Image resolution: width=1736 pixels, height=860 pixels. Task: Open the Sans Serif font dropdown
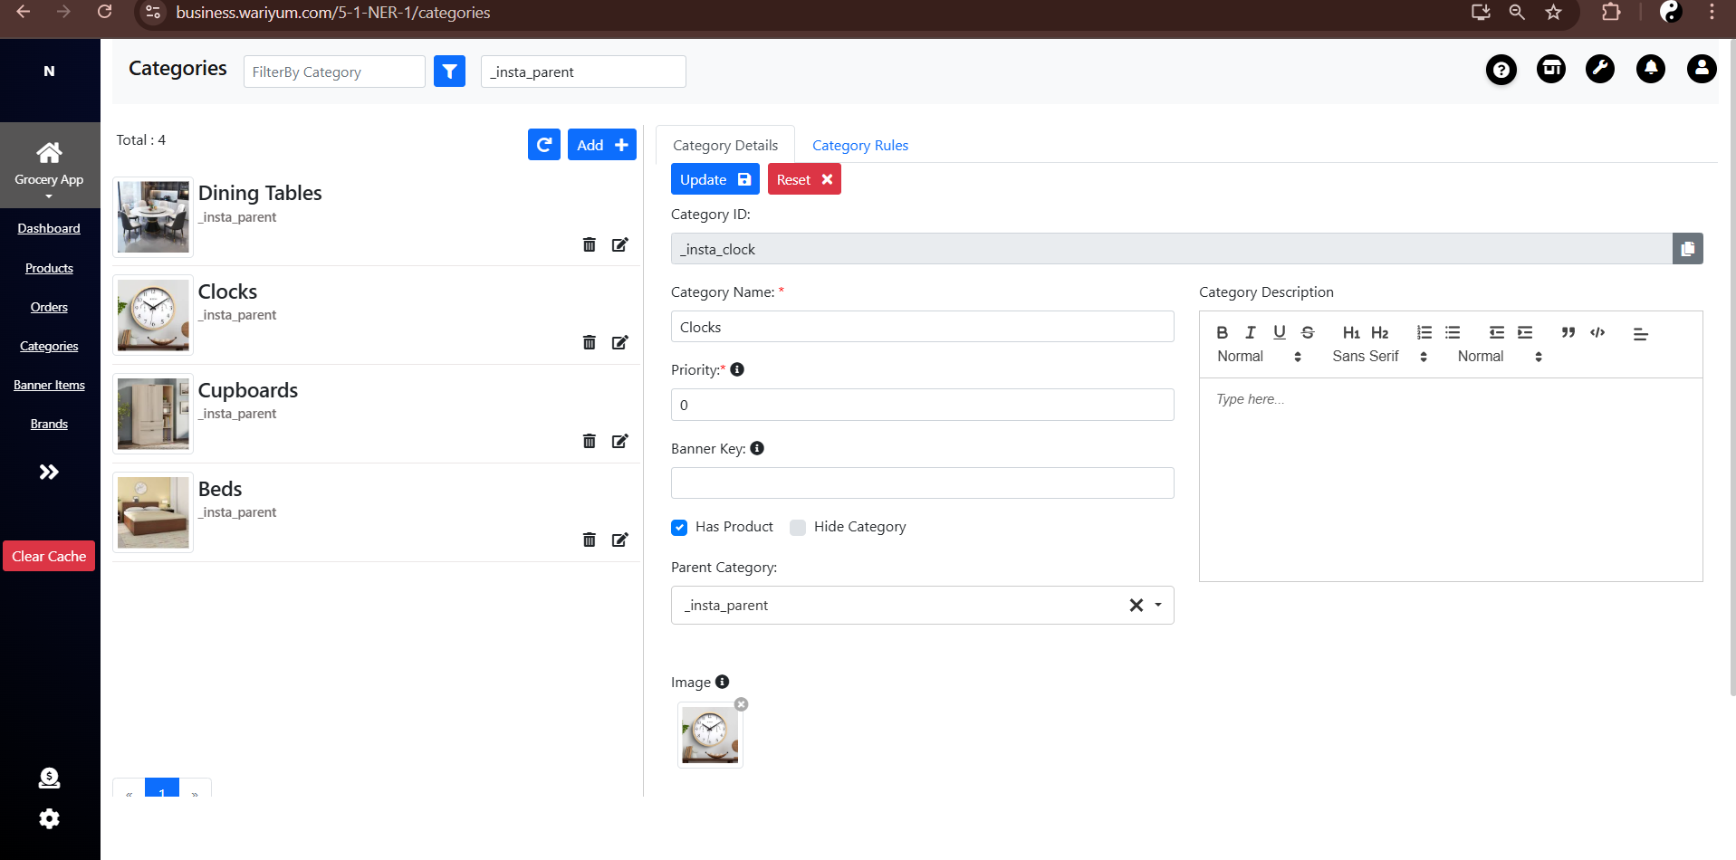(x=1379, y=357)
